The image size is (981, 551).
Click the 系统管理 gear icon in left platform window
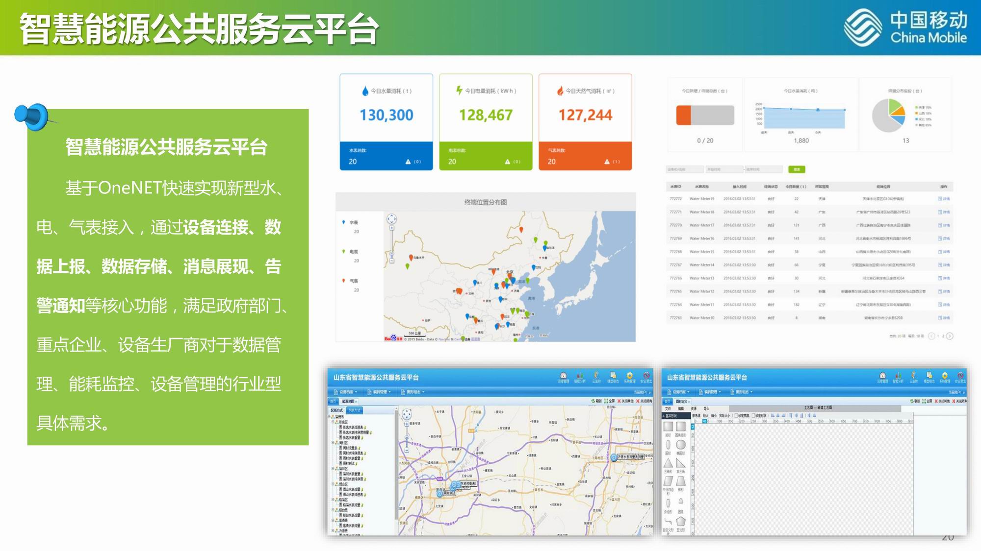click(x=629, y=376)
